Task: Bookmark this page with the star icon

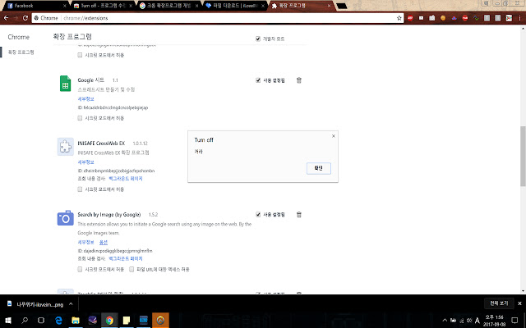Action: point(399,18)
